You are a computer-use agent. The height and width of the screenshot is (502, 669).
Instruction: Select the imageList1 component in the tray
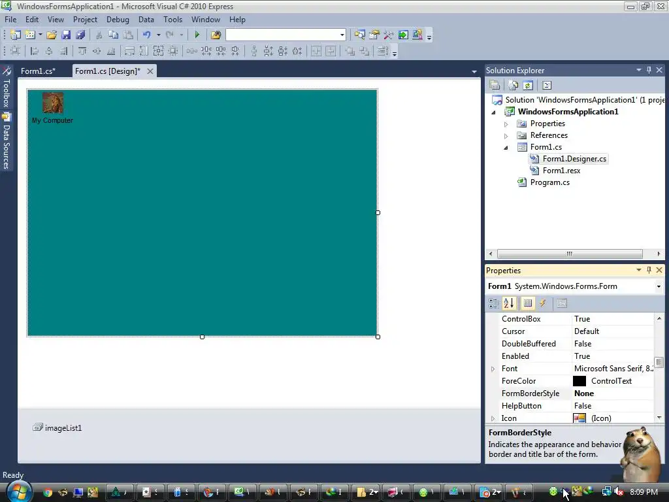tap(57, 427)
